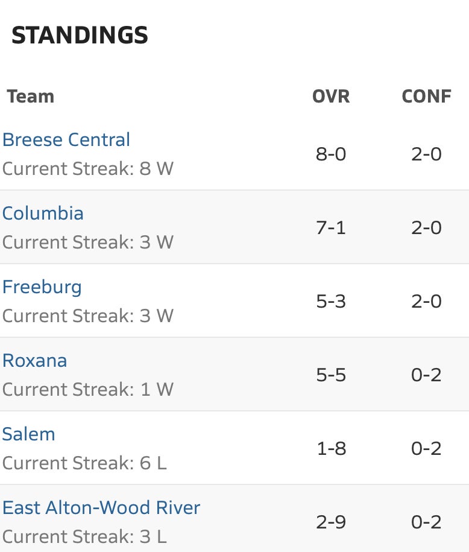Click the STANDINGS heading
Image resolution: width=469 pixels, height=552 pixels.
(x=80, y=35)
